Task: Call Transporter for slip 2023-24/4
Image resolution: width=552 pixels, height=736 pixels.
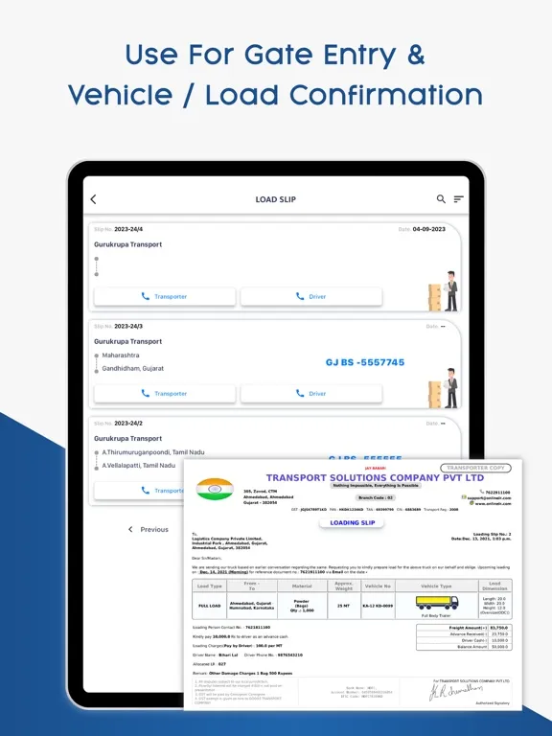Action: (x=165, y=297)
